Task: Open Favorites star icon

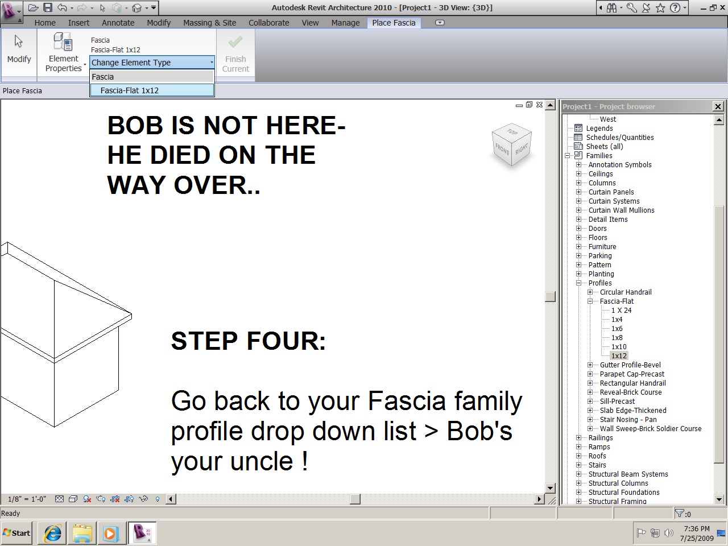Action: point(660,8)
